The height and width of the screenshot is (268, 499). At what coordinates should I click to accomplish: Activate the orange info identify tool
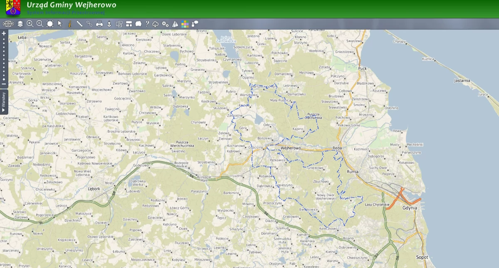point(69,24)
